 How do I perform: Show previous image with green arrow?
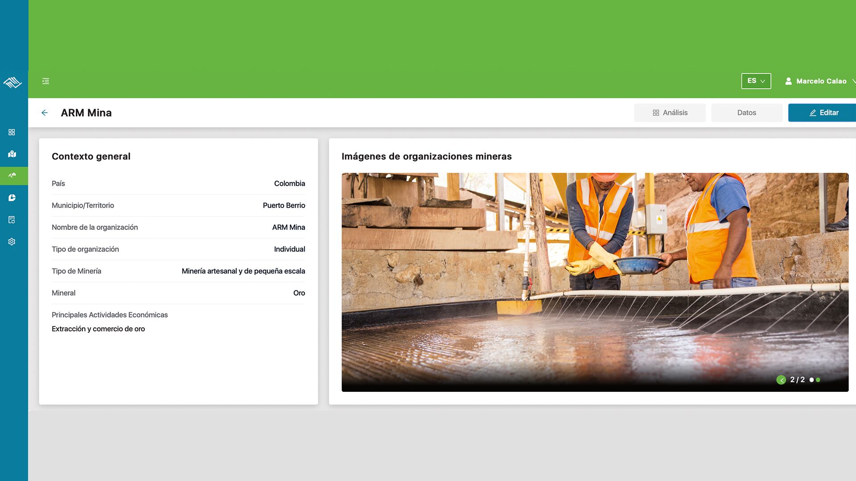[x=781, y=380]
